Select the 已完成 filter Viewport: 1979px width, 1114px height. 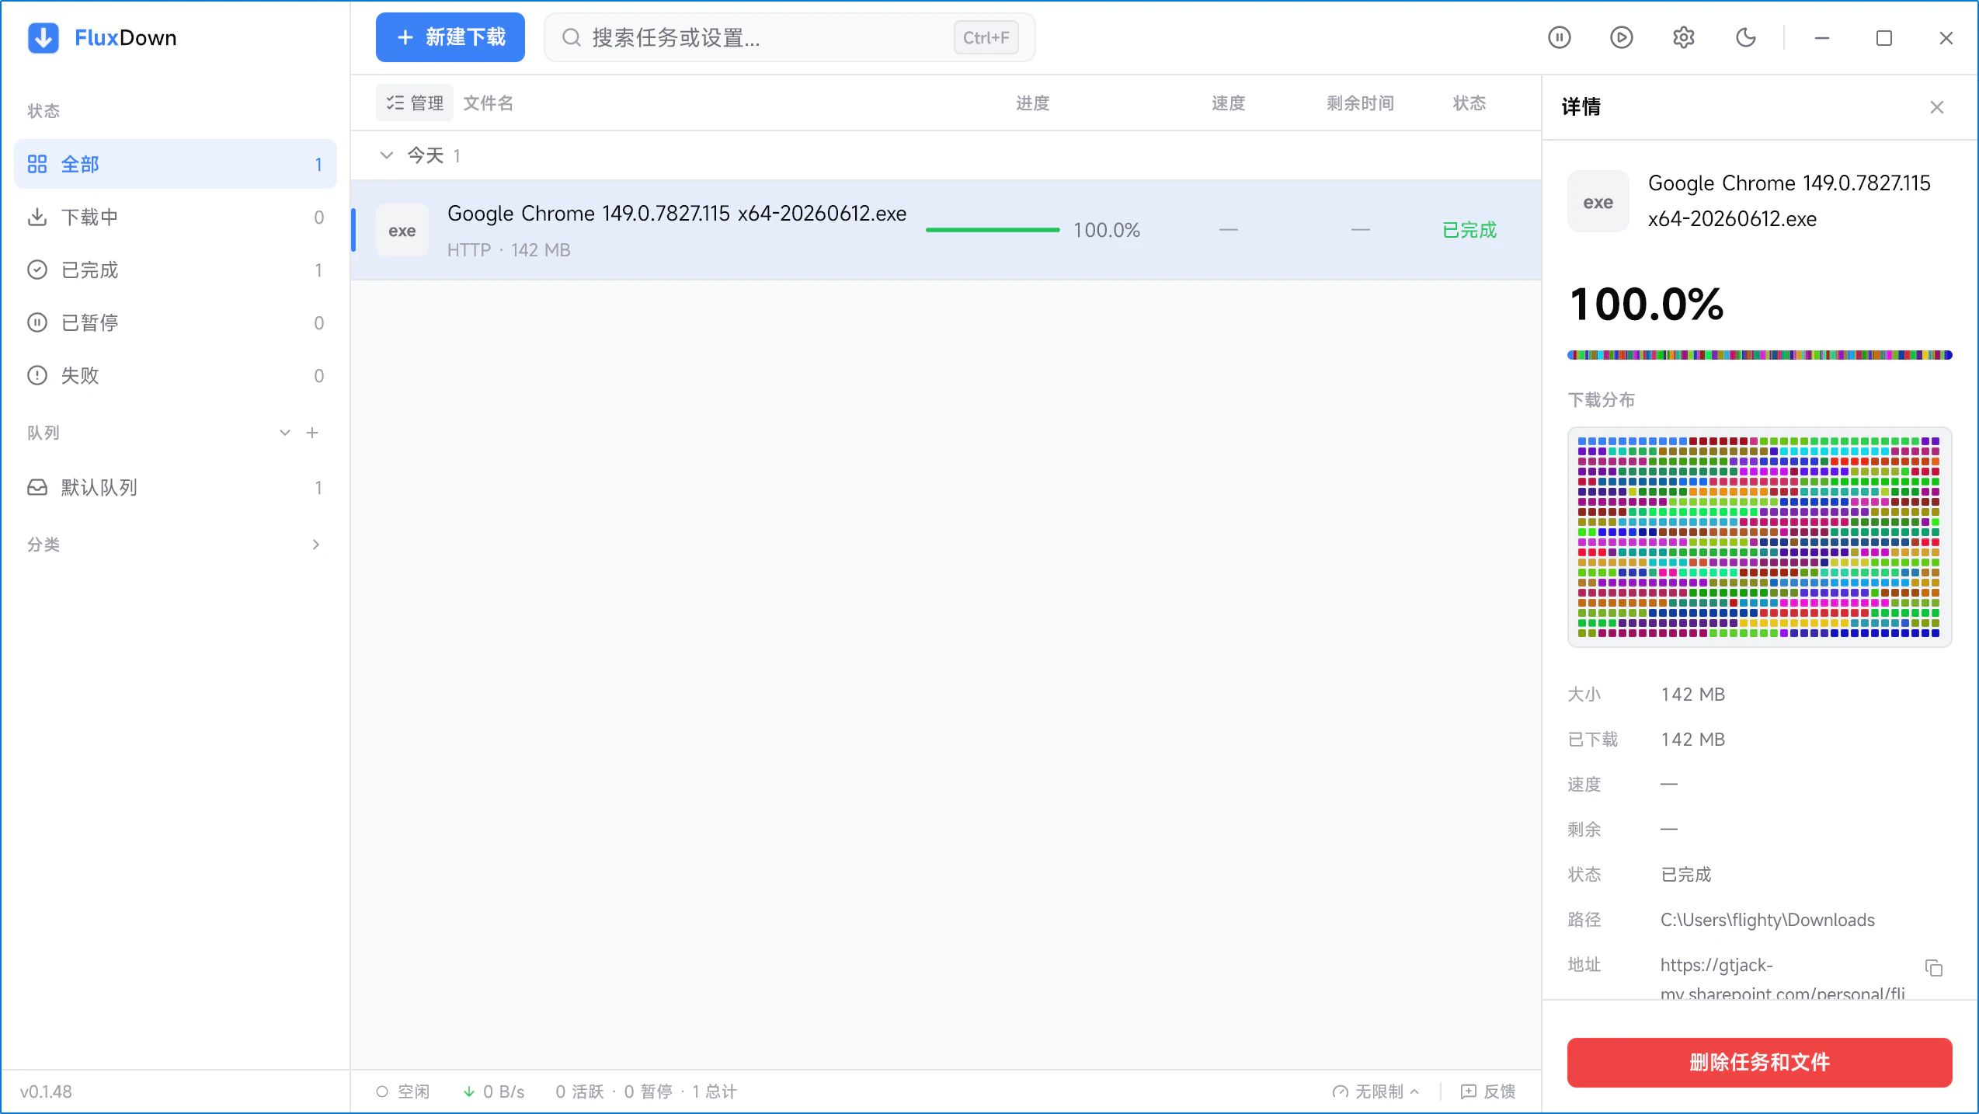click(x=176, y=270)
